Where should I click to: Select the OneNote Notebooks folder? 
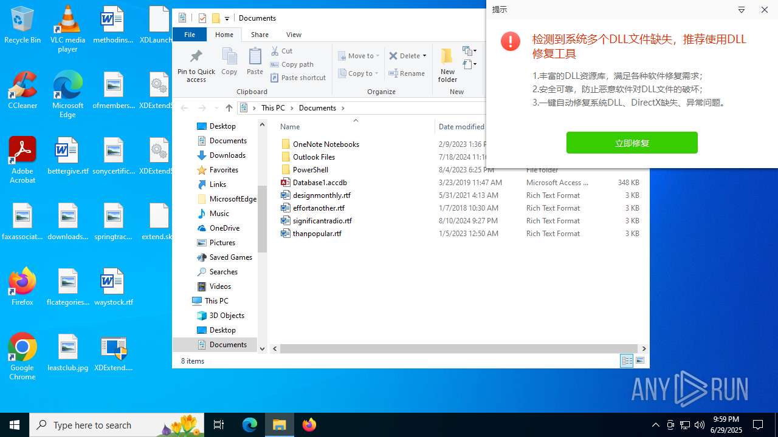click(326, 144)
